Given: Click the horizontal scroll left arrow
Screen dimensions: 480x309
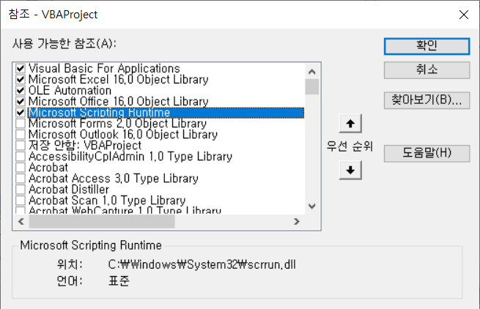Looking at the screenshot, I should coord(21,221).
